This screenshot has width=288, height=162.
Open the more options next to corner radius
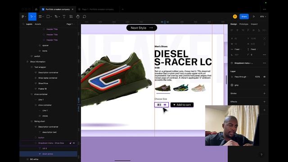point(265,55)
